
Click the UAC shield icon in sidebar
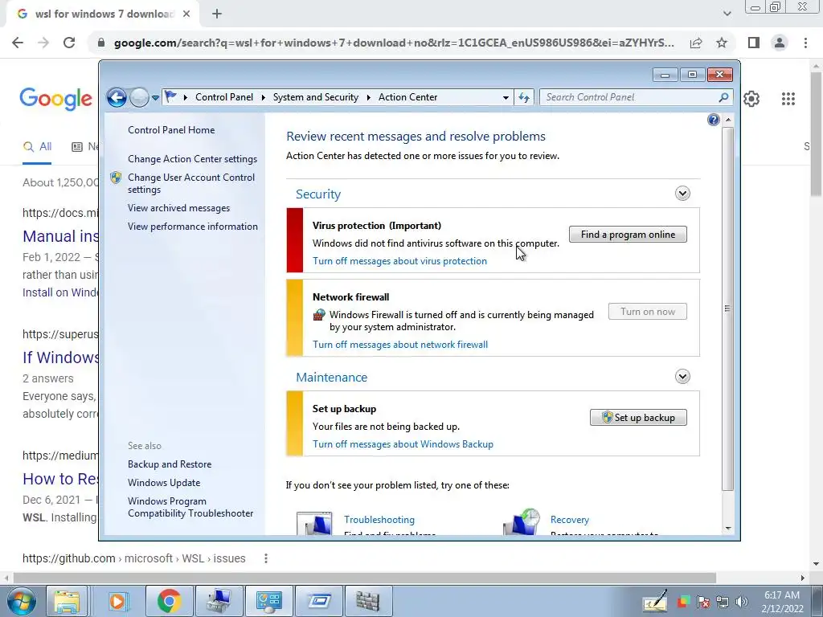click(x=116, y=178)
